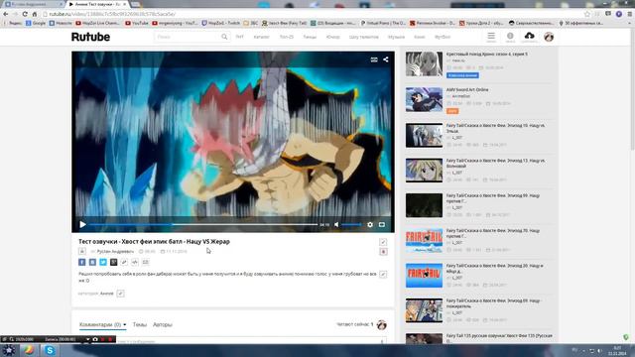The image size is (635, 357).
Task: Click browser home icon
Action: (x=35, y=14)
